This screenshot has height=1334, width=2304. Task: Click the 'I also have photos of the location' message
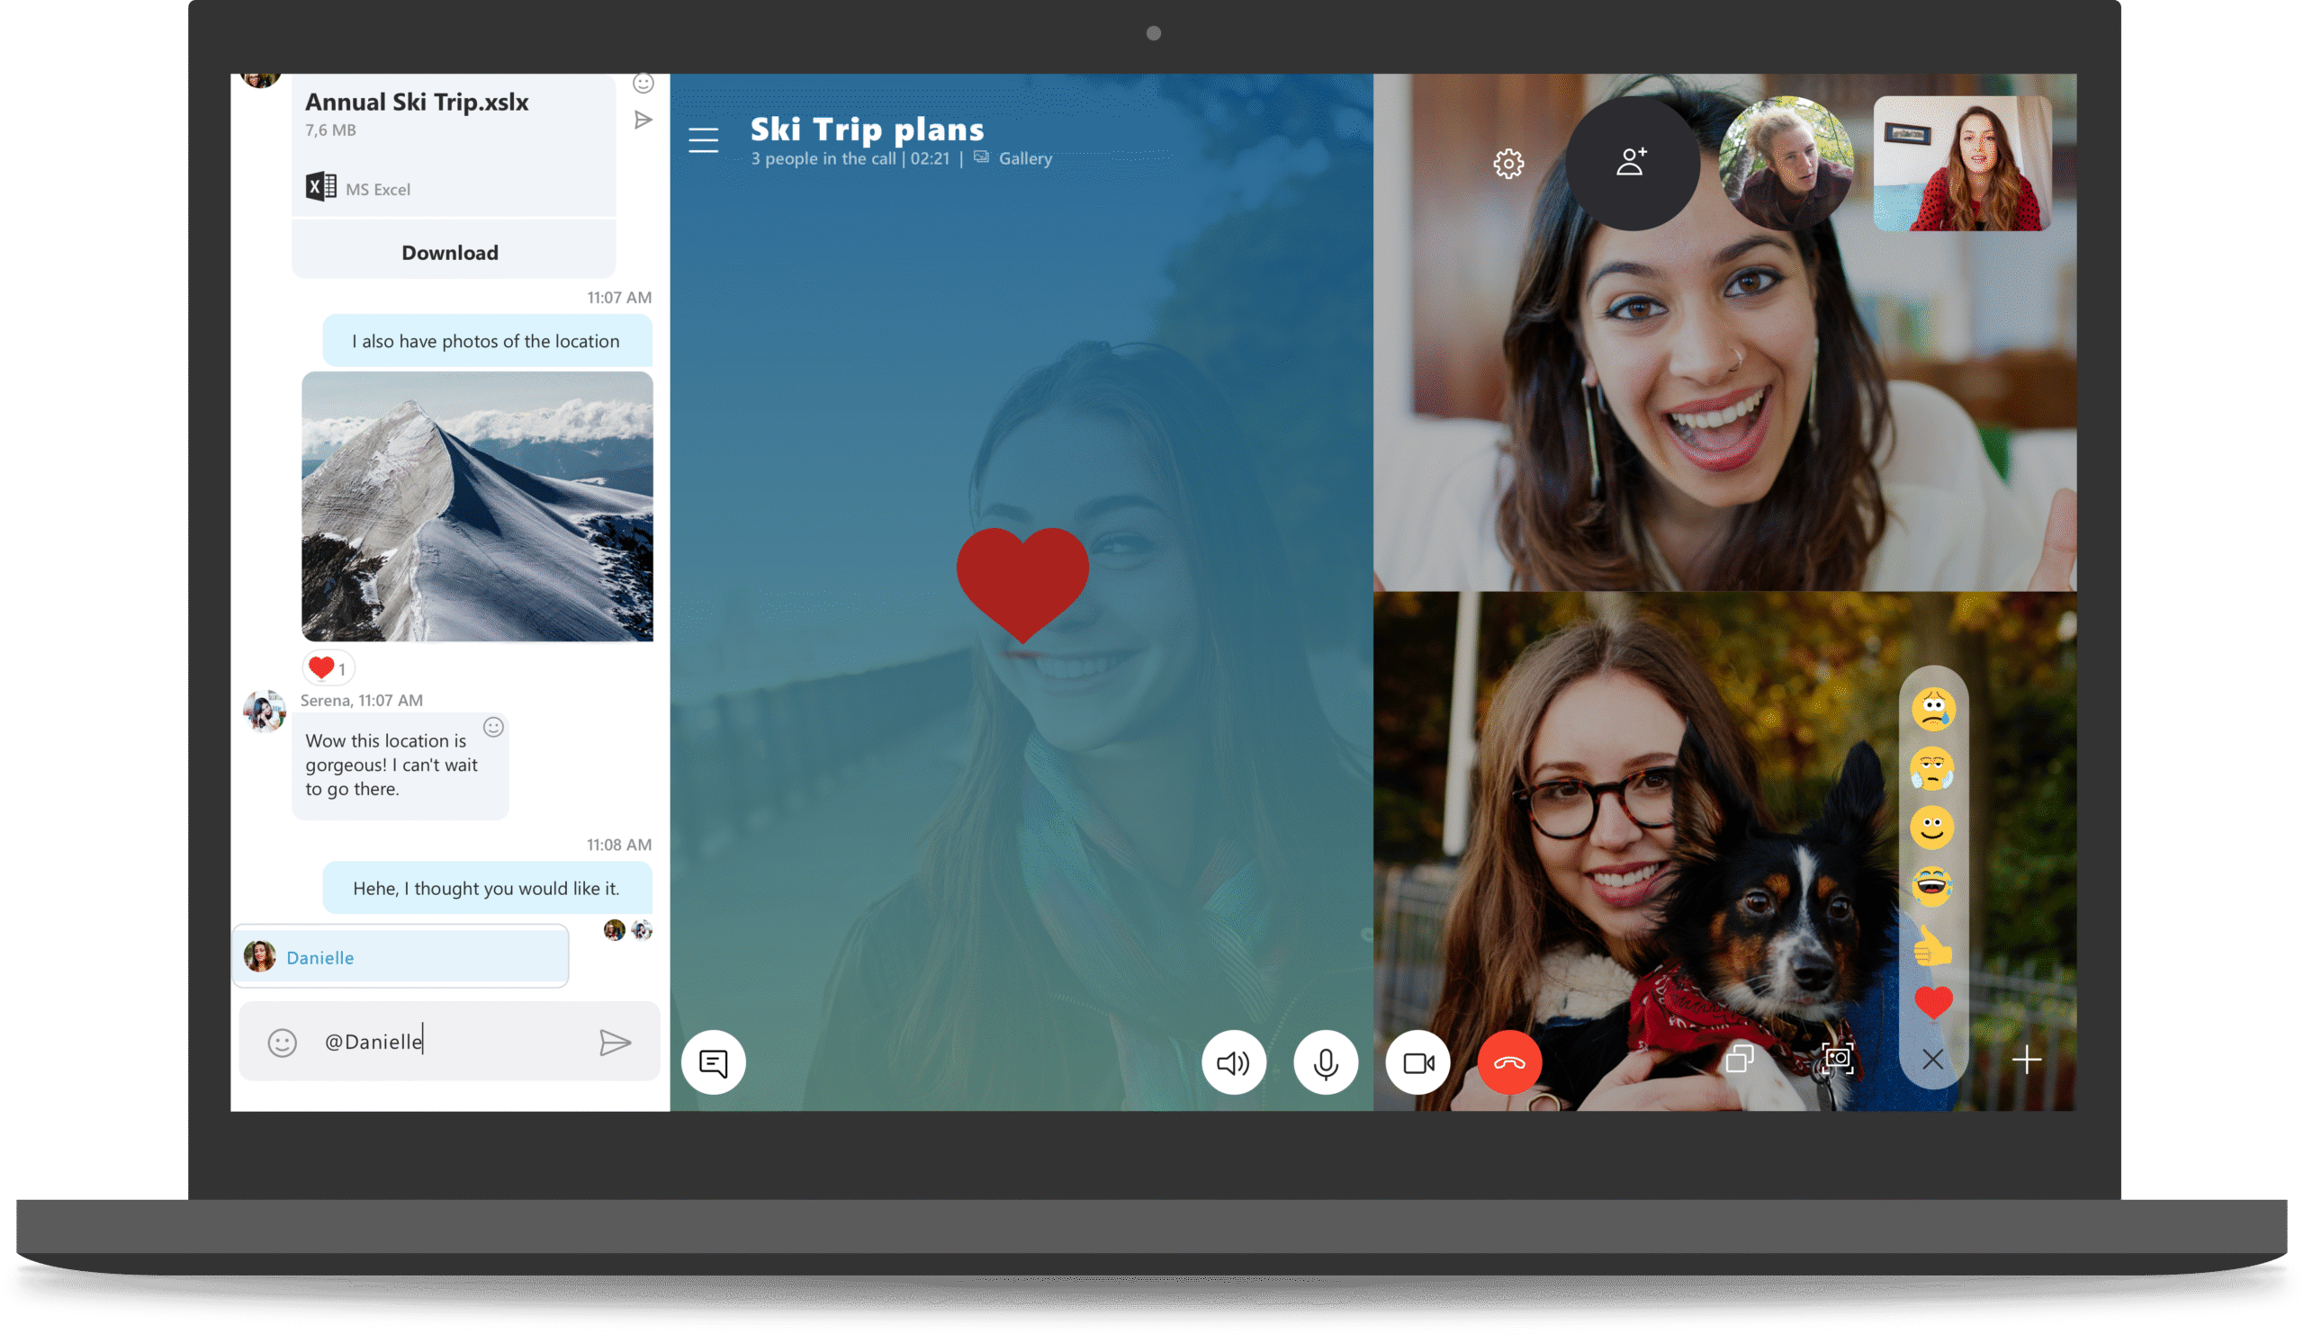click(487, 340)
